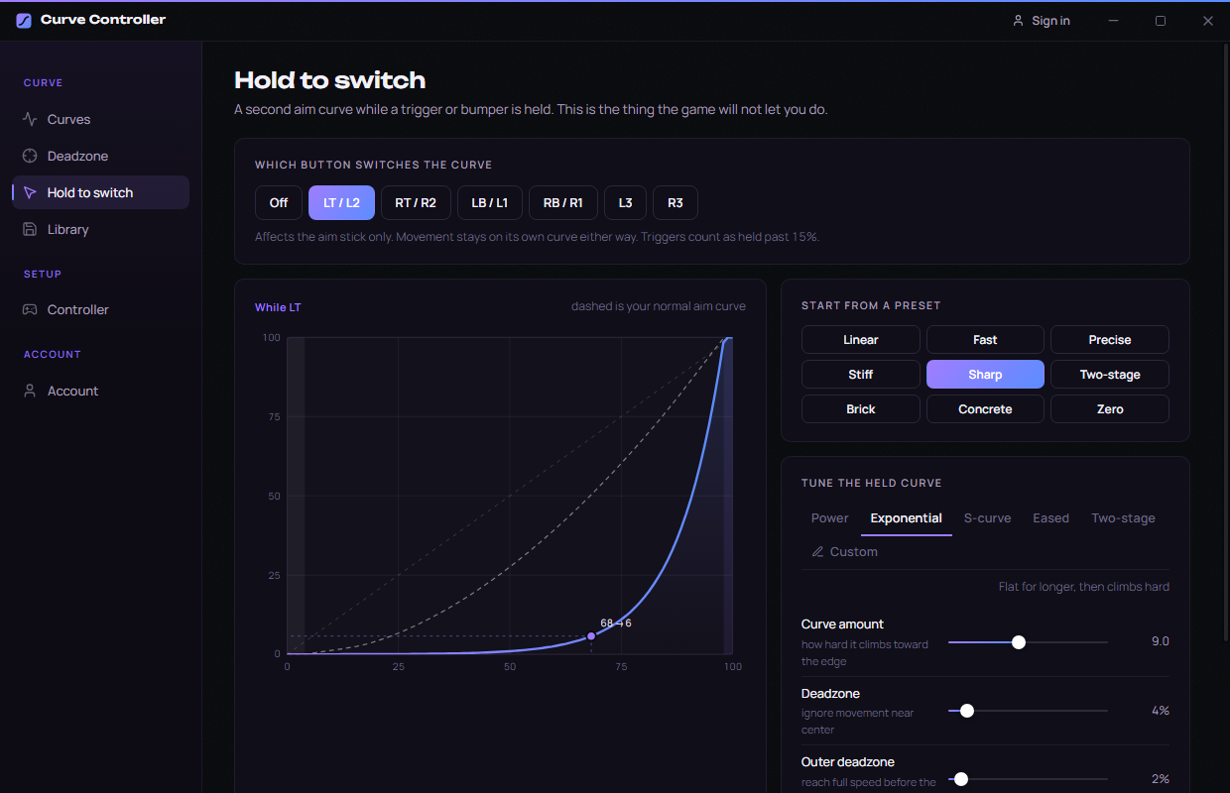Viewport: 1230px width, 793px height.
Task: Click the purple point on the curve graph
Action: coord(591,636)
